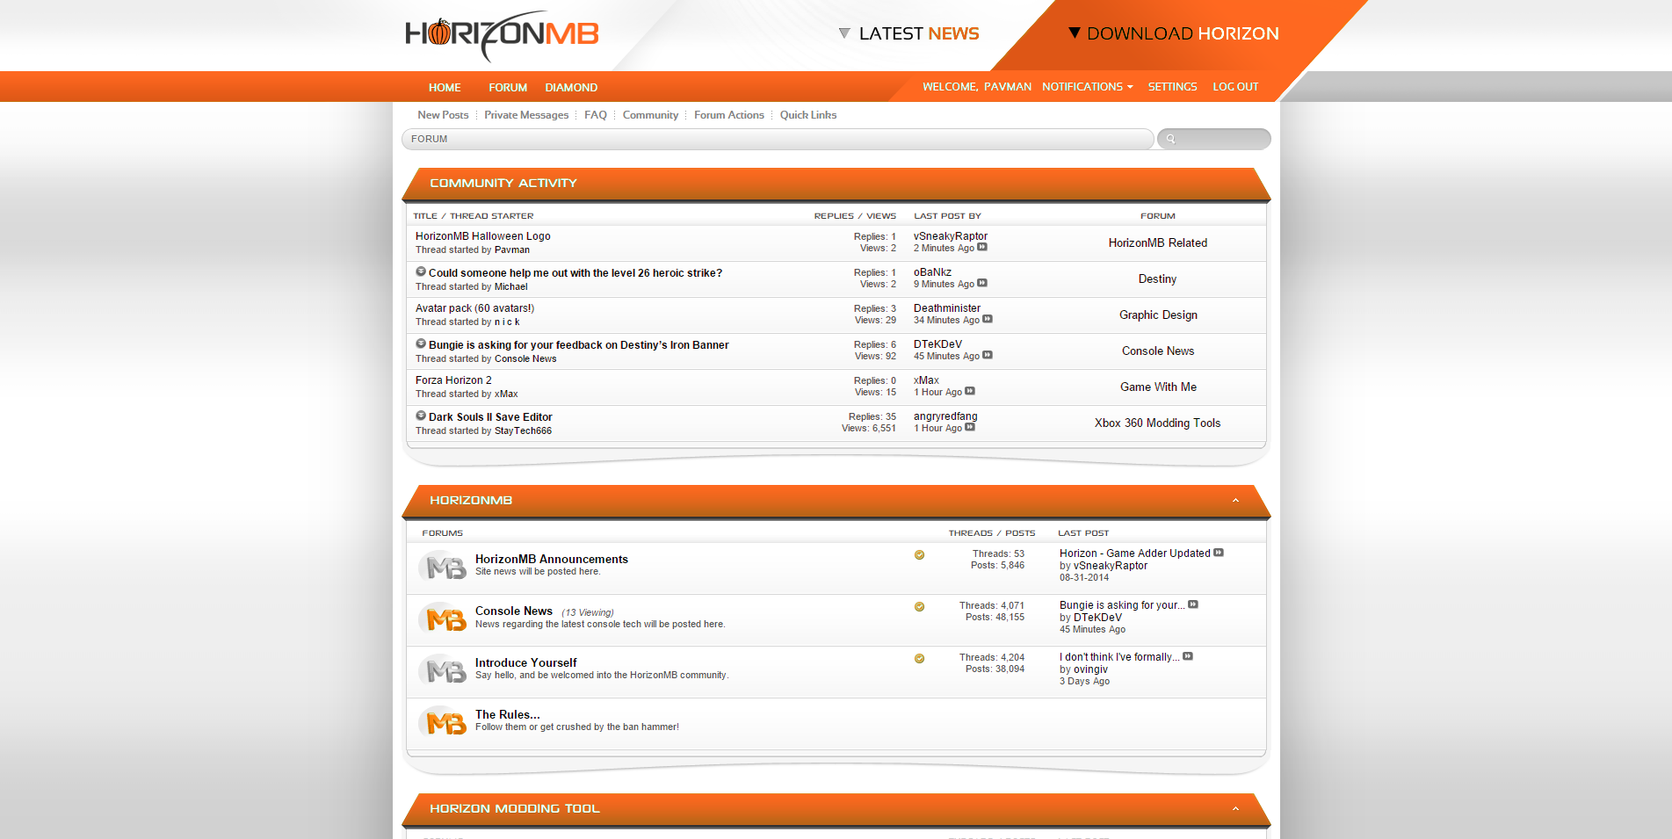This screenshot has height=839, width=1672.
Task: Select the Diamond navigation tab
Action: pyautogui.click(x=571, y=88)
